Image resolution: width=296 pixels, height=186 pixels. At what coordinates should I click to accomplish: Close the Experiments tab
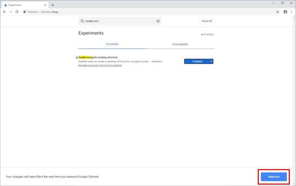click(x=45, y=5)
